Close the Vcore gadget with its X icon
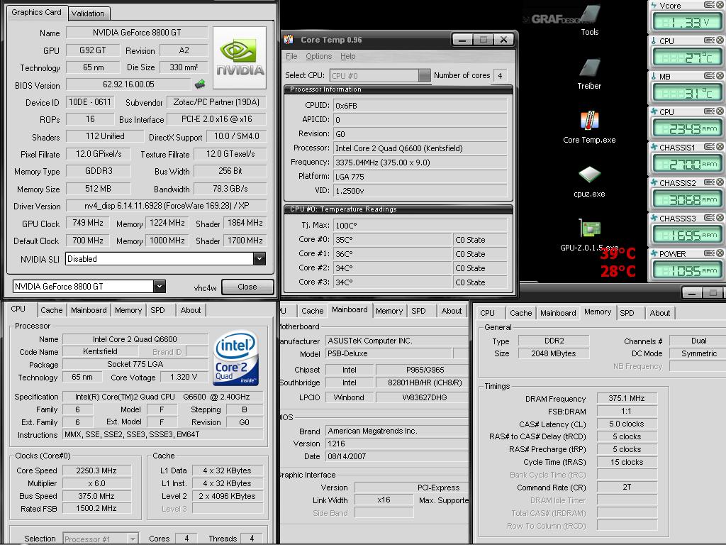 tap(720, 5)
